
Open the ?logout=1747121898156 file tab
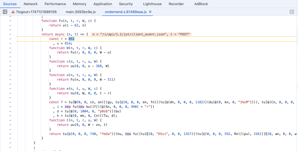coord(36,12)
